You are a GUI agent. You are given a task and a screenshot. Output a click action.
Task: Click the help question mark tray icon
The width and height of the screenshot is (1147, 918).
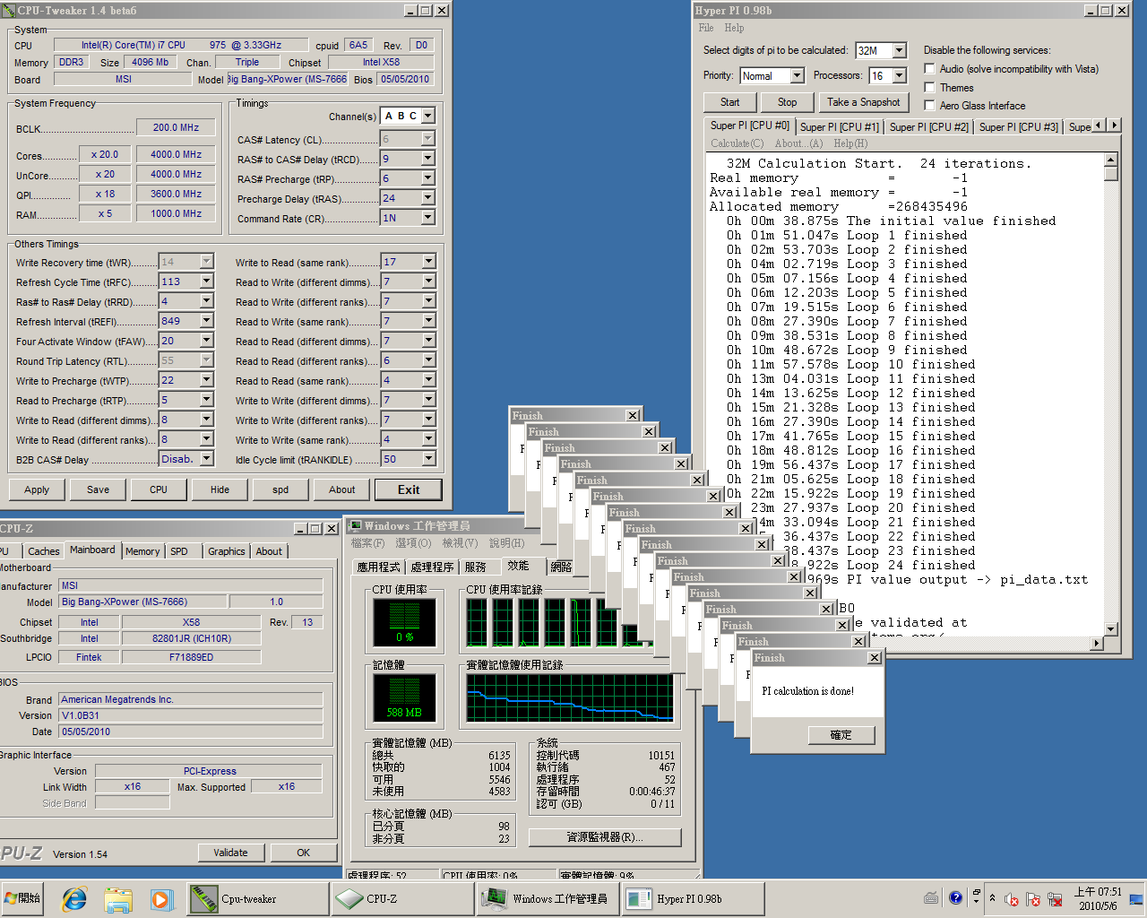(x=955, y=897)
